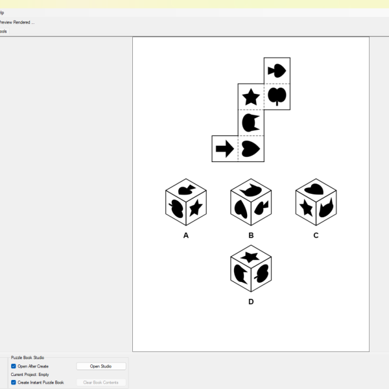Select the cube option C in preview
The width and height of the screenshot is (389, 389).
click(316, 202)
